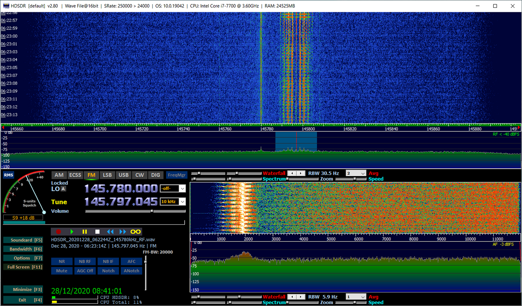Fast forward with the right double-arrow icon
522x306 pixels.
[x=122, y=231]
